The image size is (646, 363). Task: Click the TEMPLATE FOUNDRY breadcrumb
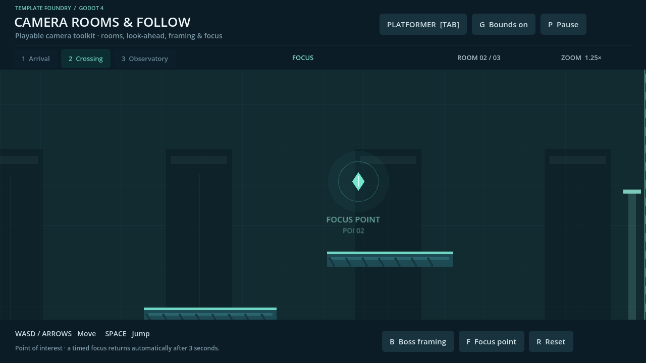(43, 8)
